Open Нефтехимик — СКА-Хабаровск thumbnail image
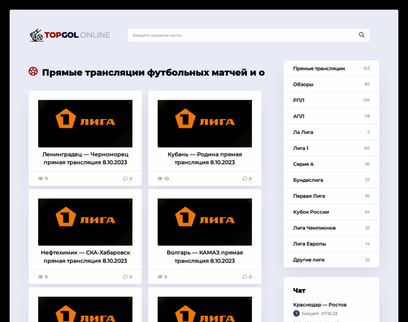 85,222
